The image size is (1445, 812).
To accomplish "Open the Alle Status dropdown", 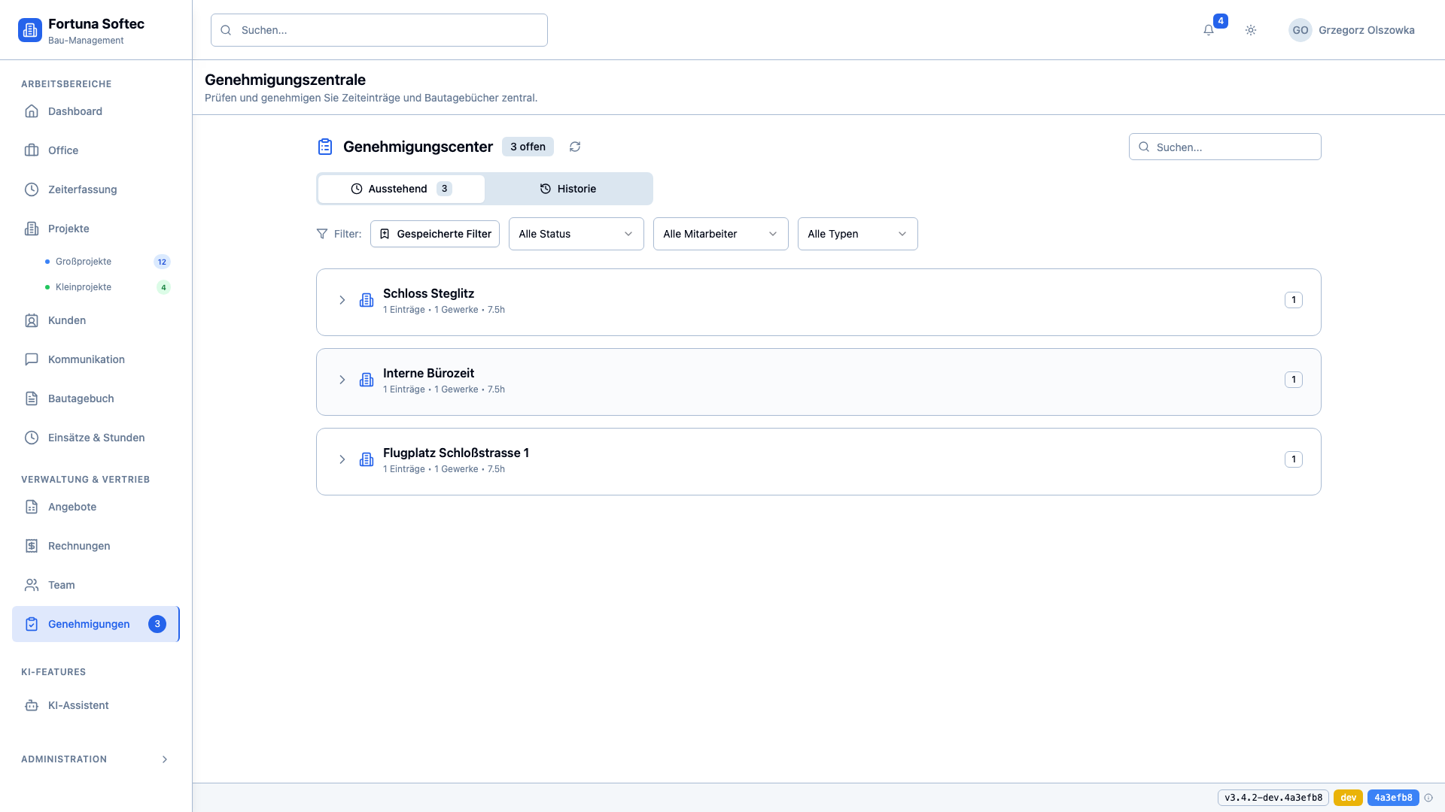I will [x=576, y=234].
